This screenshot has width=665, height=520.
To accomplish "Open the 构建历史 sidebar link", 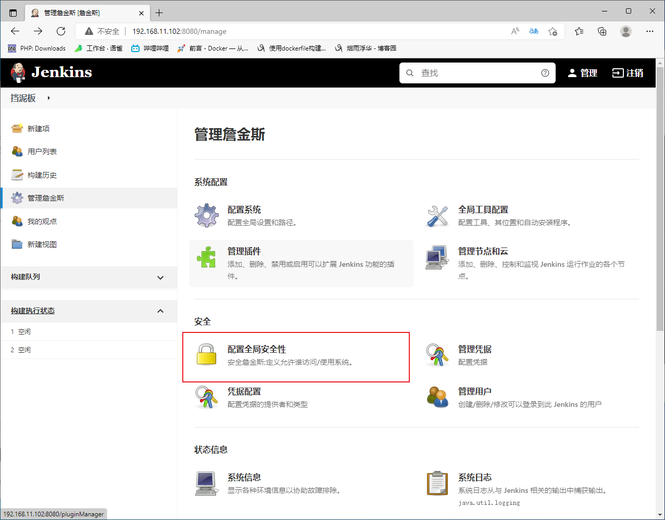I will [42, 175].
